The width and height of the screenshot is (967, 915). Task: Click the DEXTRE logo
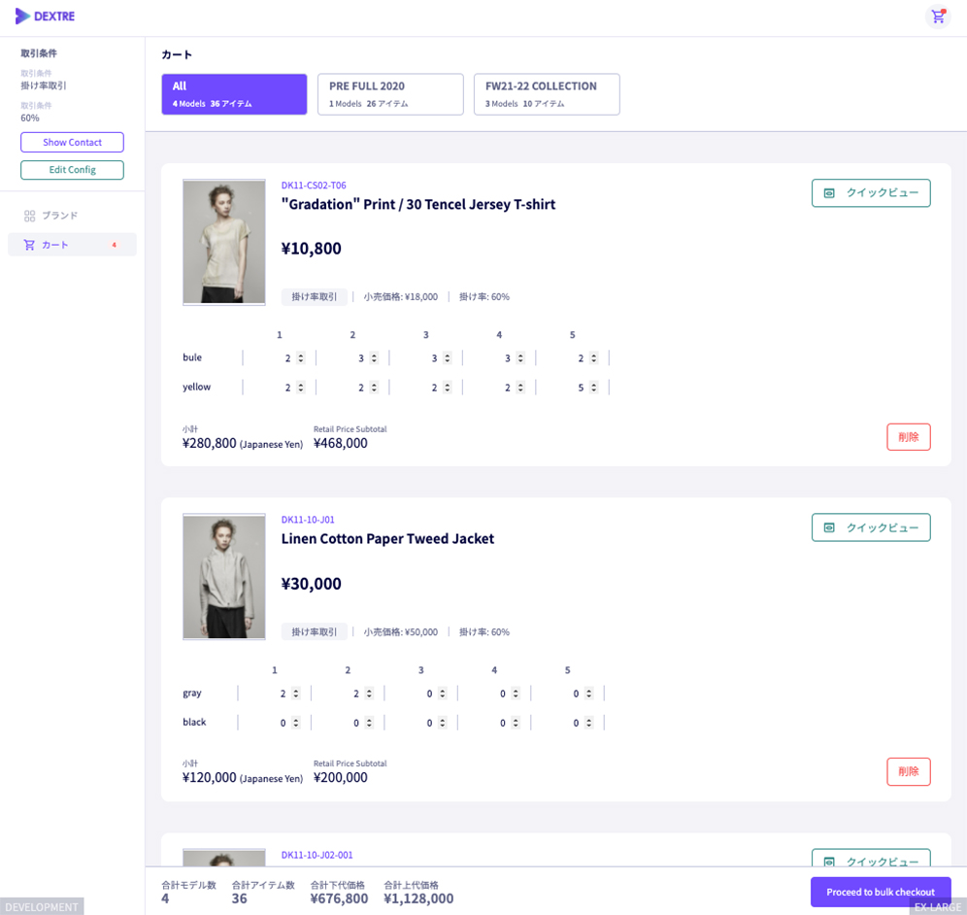pyautogui.click(x=45, y=17)
